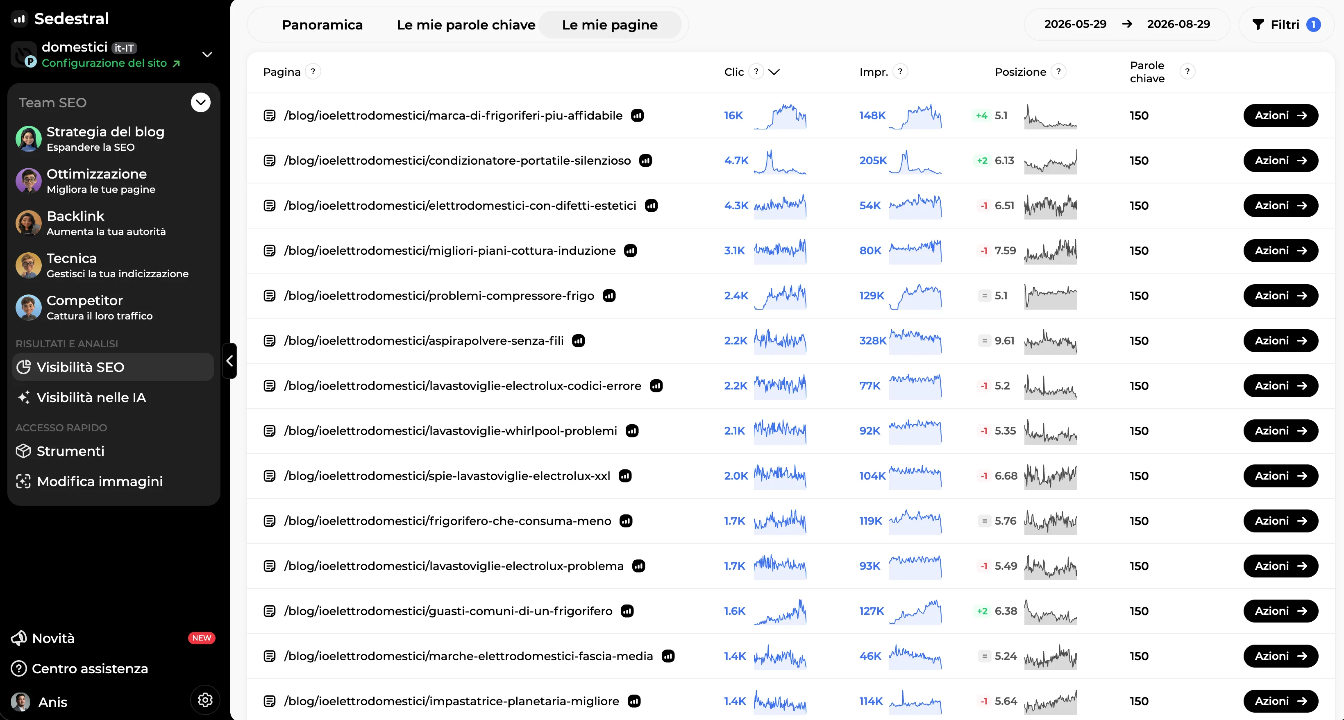Click help icon next to Posizione header

pos(1058,71)
